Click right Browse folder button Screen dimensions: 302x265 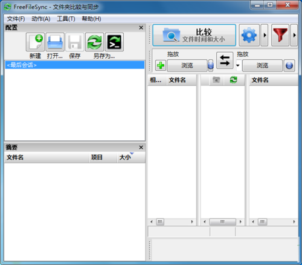coord(262,65)
